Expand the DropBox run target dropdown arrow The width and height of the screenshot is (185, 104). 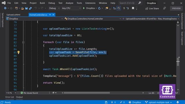96,8
